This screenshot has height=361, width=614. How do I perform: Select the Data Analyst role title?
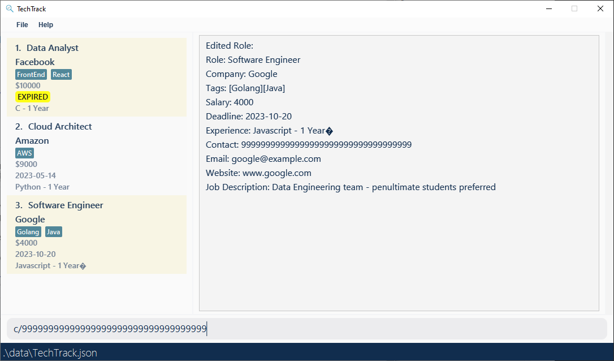(x=53, y=48)
